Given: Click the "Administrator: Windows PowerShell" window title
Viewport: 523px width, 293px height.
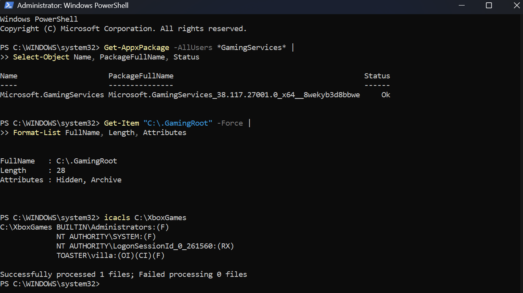Looking at the screenshot, I should pyautogui.click(x=73, y=6).
